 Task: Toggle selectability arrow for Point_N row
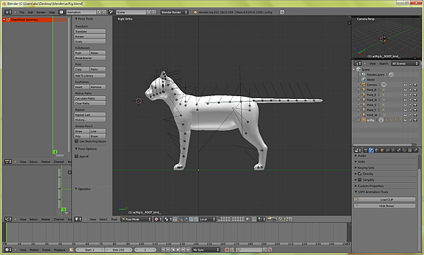tap(410, 100)
